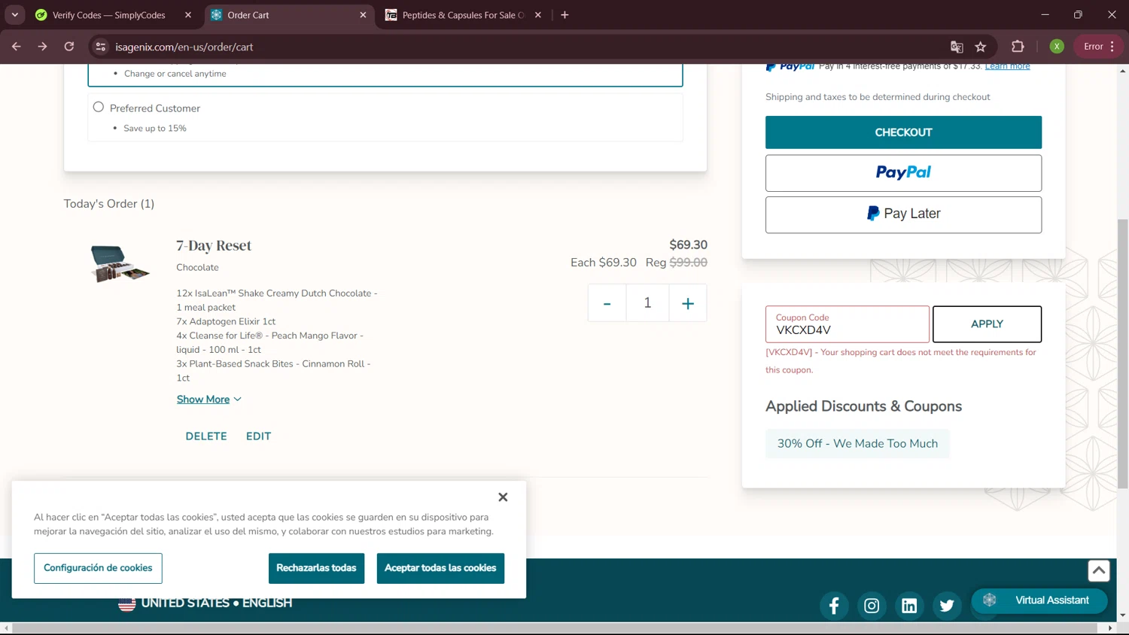Open Isagenix Instagram page icon
1129x635 pixels.
tap(872, 606)
